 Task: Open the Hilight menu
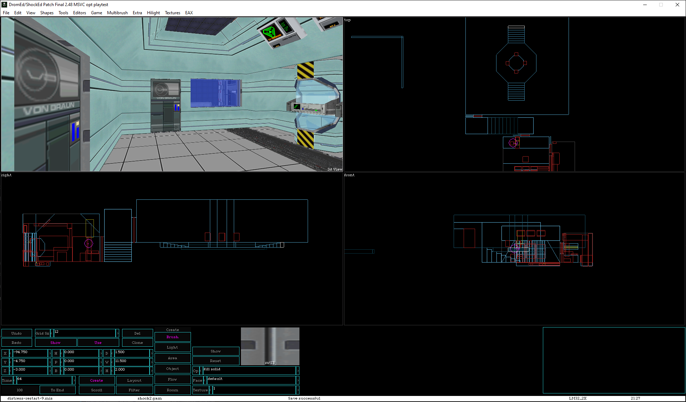[x=153, y=12]
